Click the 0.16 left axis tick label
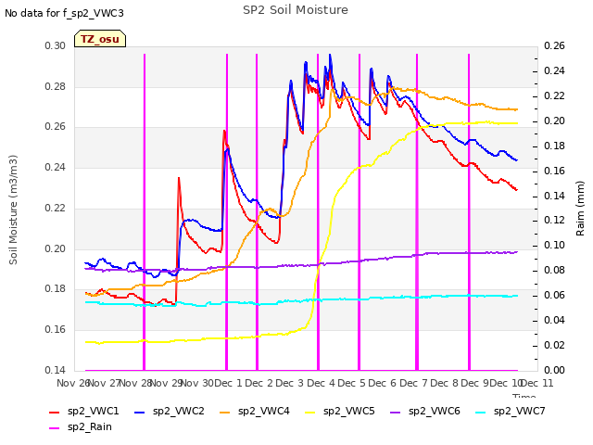593x445 pixels. click(56, 330)
